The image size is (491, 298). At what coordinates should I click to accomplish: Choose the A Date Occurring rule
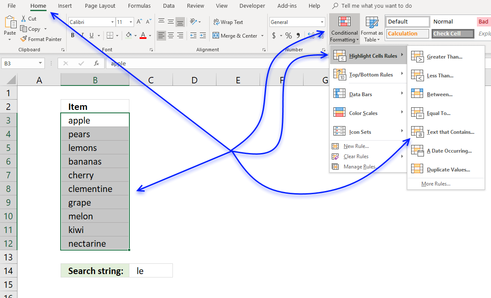point(446,151)
